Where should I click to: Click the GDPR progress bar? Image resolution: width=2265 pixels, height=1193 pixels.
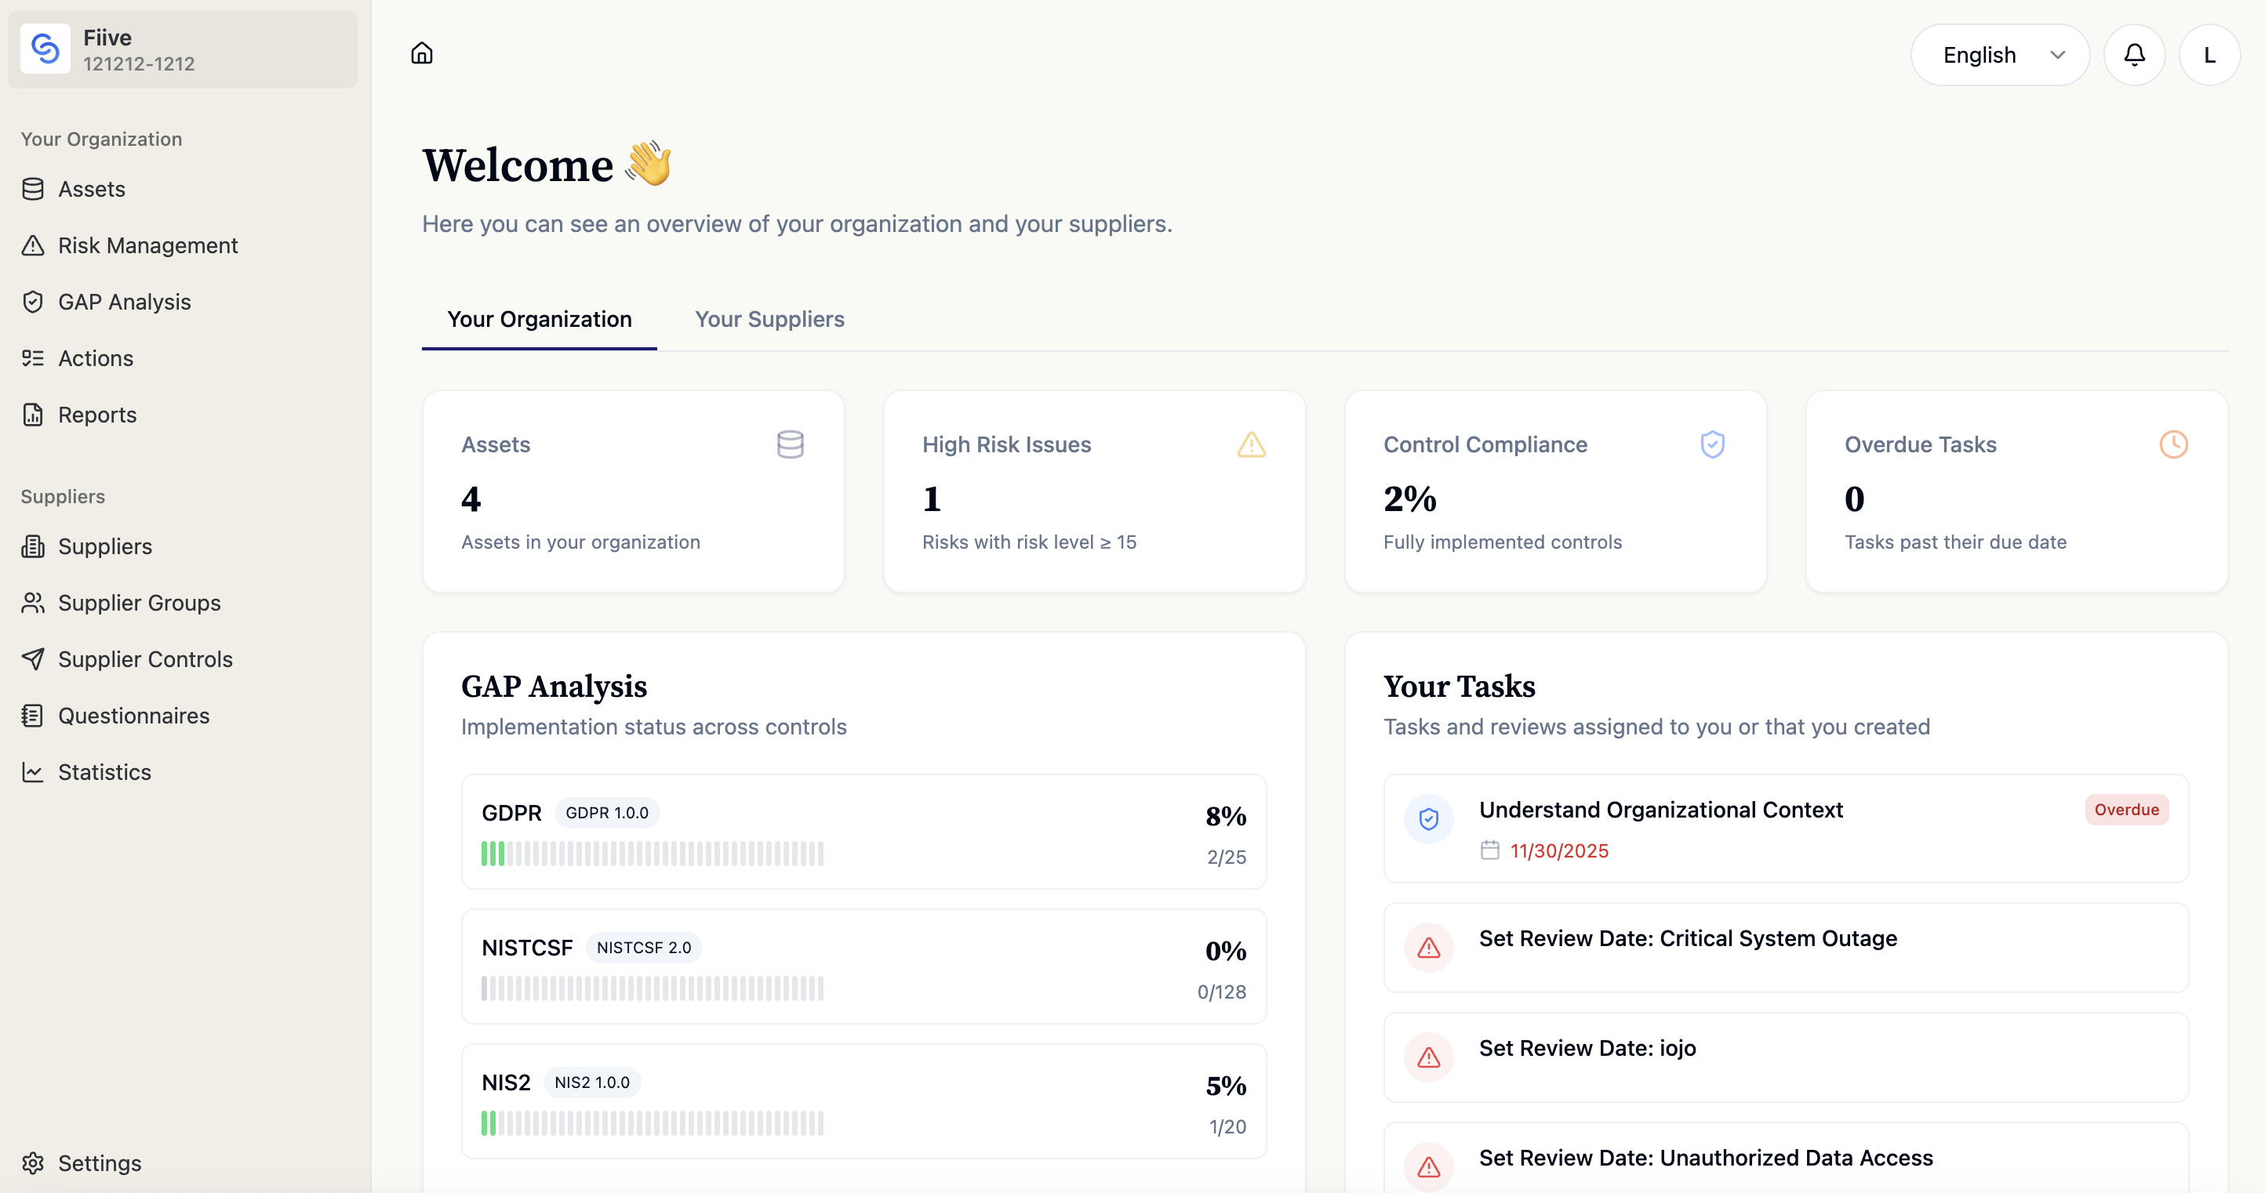(x=652, y=854)
